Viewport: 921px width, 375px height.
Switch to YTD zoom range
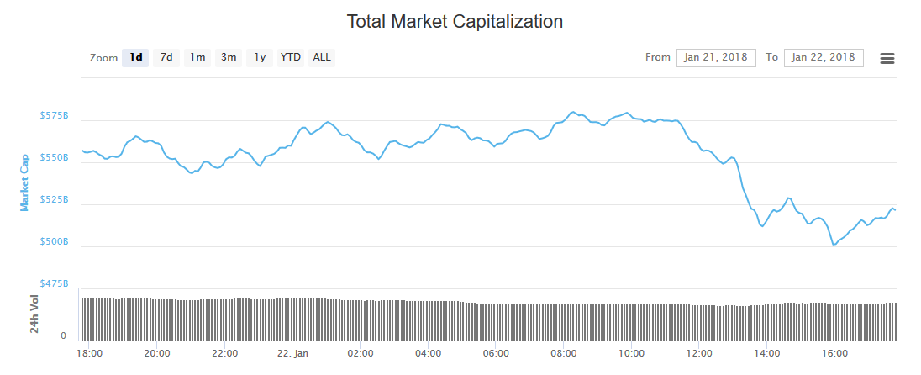click(x=291, y=57)
